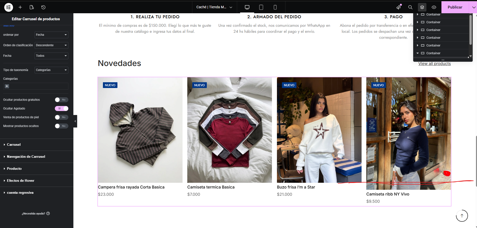Open the revision history clock icon

[x=43, y=7]
